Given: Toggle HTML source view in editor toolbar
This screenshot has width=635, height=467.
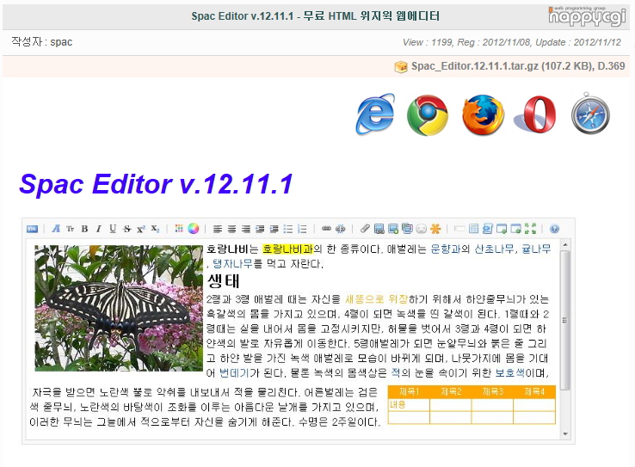Looking at the screenshot, I should (32, 229).
